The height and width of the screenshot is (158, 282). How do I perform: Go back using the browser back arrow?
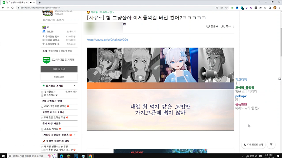pos(3,8)
